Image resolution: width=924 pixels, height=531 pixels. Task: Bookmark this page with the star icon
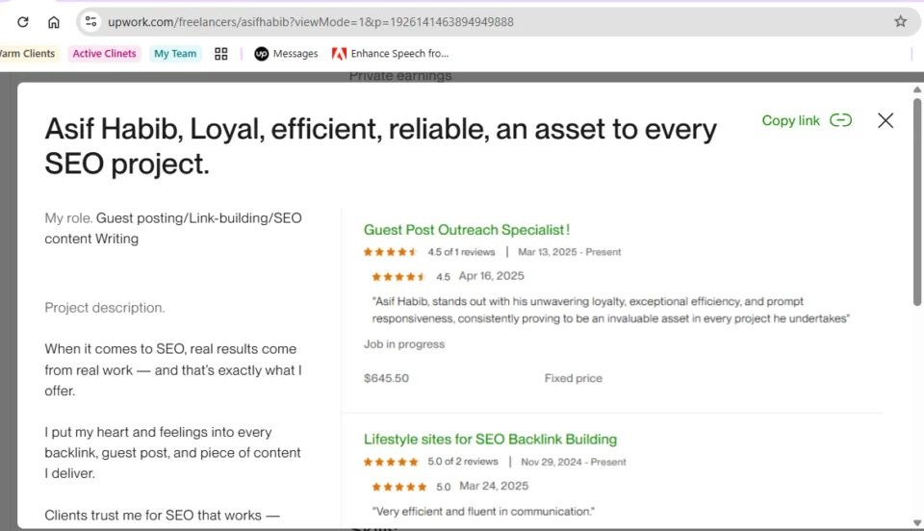(x=901, y=22)
